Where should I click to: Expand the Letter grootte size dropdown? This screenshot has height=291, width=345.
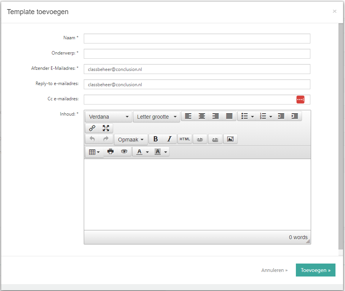click(157, 117)
